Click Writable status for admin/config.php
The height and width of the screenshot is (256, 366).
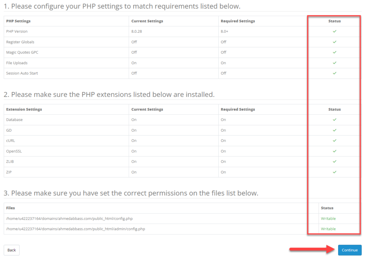click(328, 229)
